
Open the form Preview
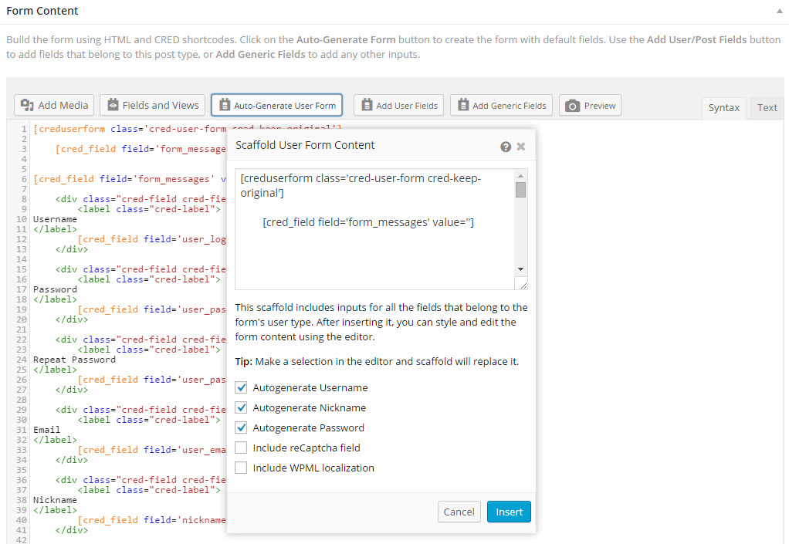coord(591,105)
